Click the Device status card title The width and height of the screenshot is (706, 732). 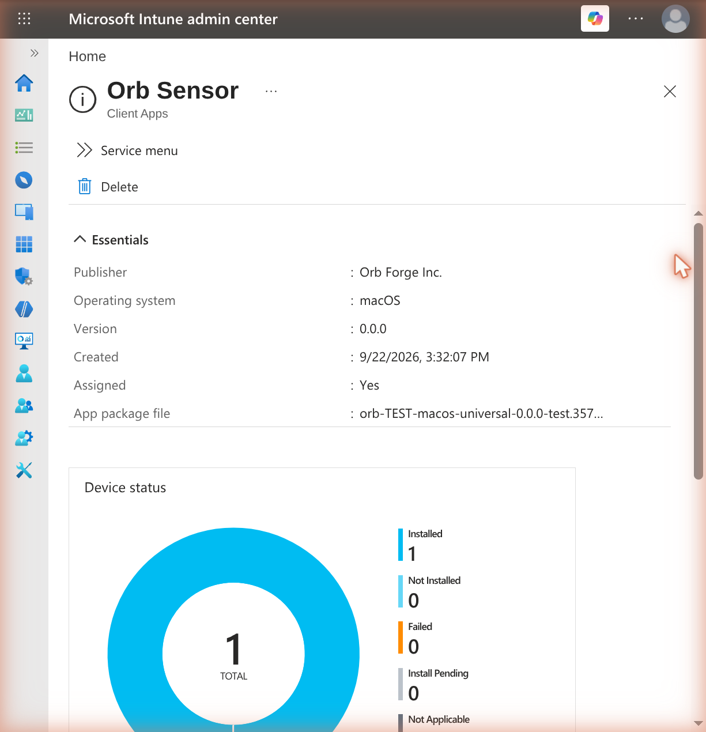coord(125,488)
